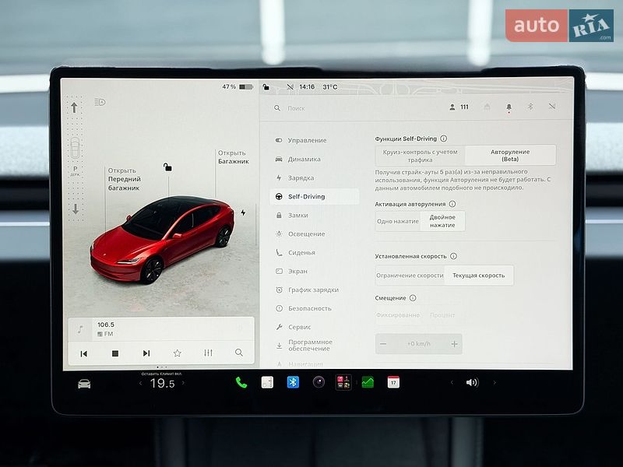The image size is (623, 467).
Task: Tap the lock icon in status bar
Action: pos(266,86)
